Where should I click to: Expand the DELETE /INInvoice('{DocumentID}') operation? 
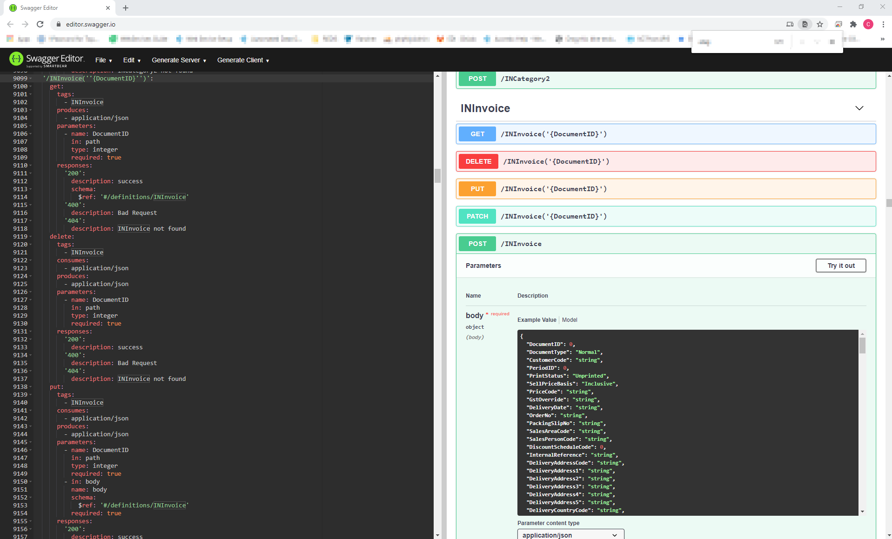pos(666,161)
